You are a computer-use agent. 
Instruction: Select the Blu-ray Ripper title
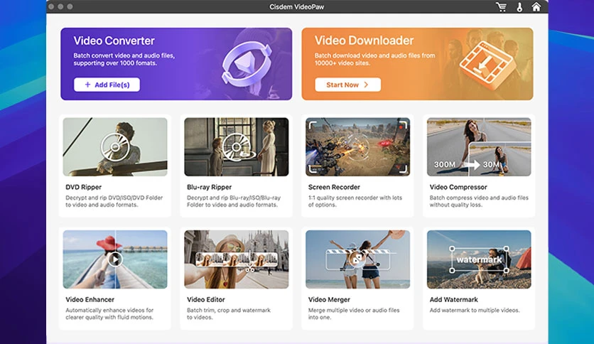click(x=209, y=187)
